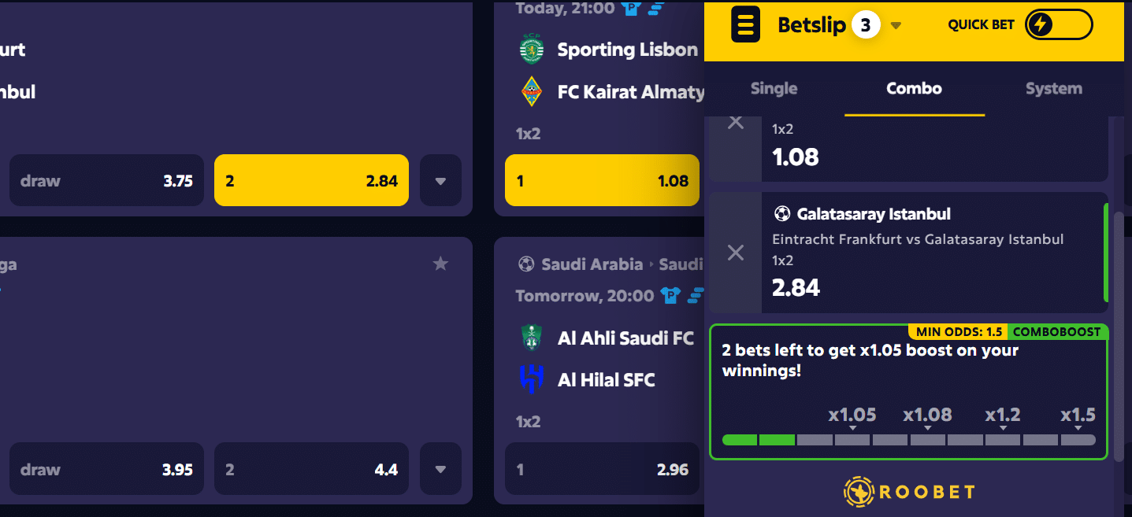Switch to the Single tab
The width and height of the screenshot is (1132, 517).
point(773,89)
